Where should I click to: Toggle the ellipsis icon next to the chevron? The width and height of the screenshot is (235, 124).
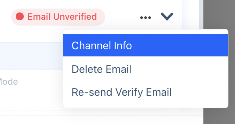click(x=145, y=18)
